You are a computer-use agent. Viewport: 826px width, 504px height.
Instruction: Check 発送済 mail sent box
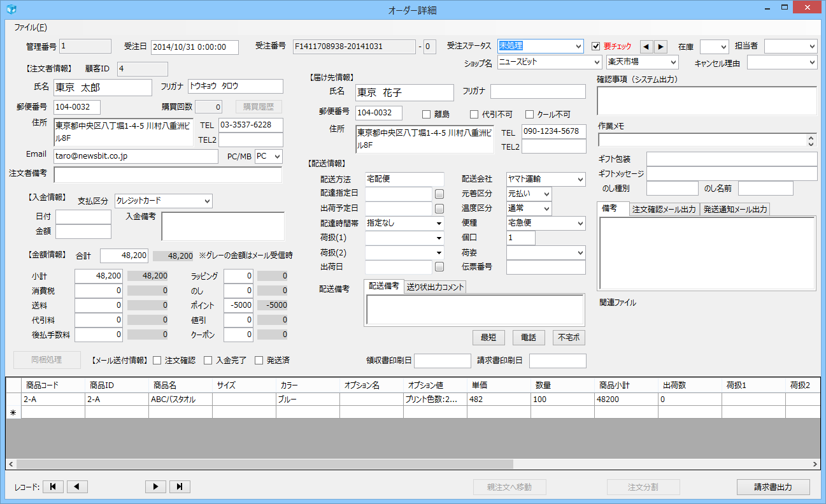click(259, 361)
